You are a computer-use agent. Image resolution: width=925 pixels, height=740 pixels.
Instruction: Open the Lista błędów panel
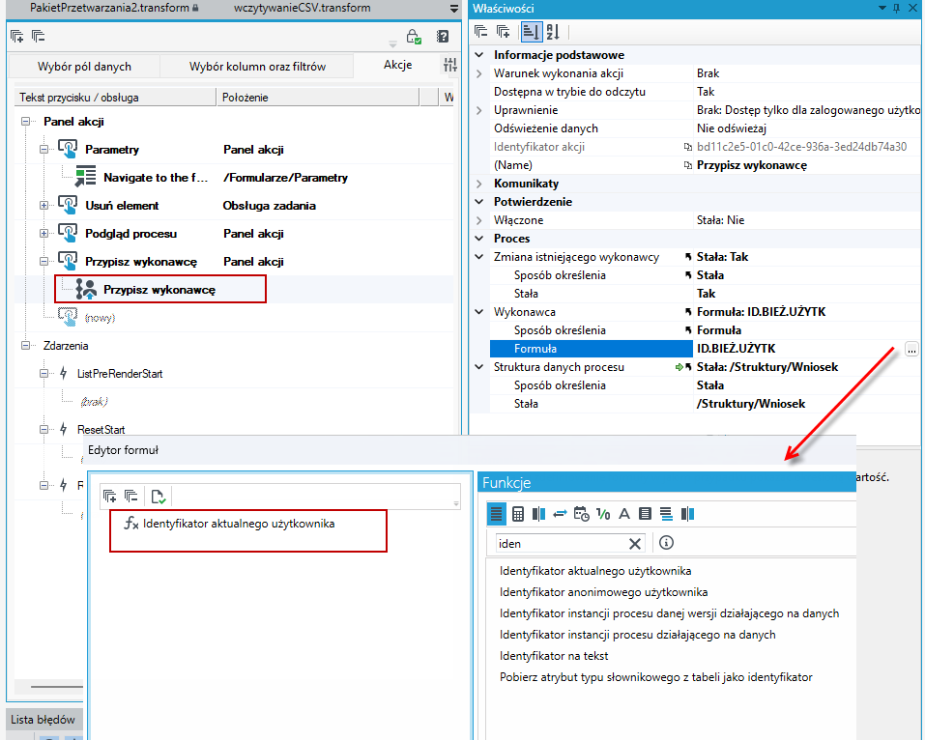coord(43,720)
